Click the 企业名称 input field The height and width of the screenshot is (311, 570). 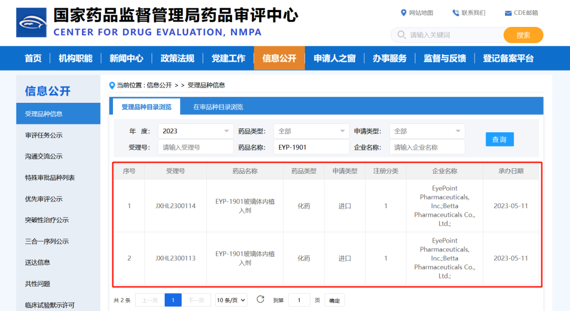point(427,147)
